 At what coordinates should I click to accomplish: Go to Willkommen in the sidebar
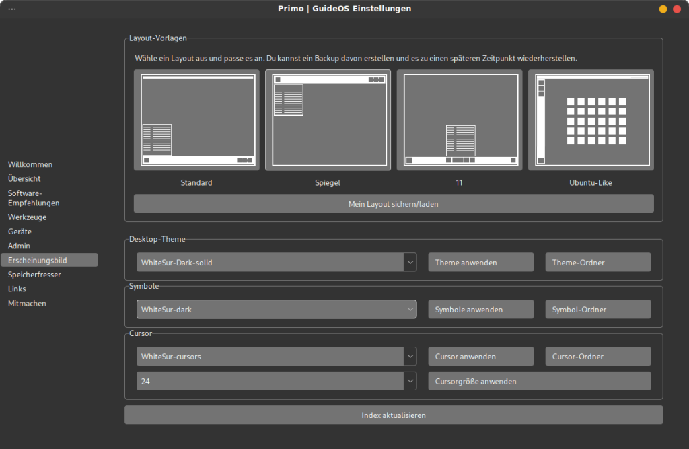click(30, 164)
